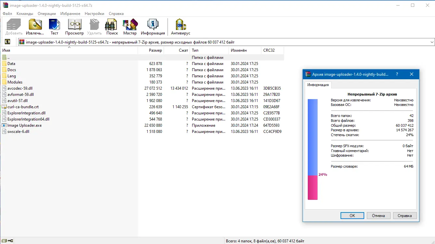The width and height of the screenshot is (435, 244).
Task: Click the 'Сертификат безо...' type cell
Action: (x=208, y=107)
